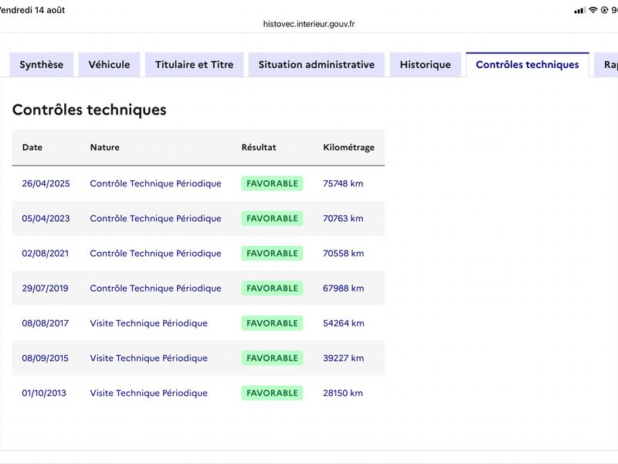Switch to the Véhicule tab
This screenshot has width=618, height=464.
coord(109,65)
